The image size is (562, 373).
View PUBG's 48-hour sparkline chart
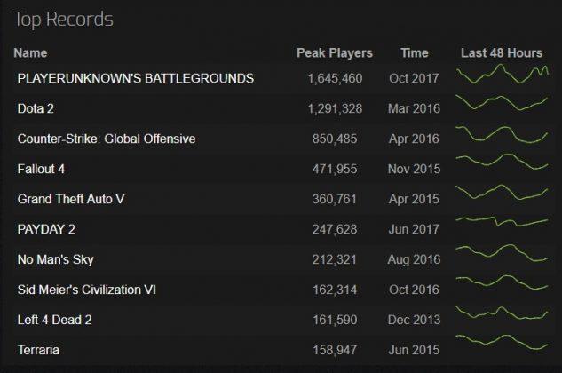tap(503, 74)
